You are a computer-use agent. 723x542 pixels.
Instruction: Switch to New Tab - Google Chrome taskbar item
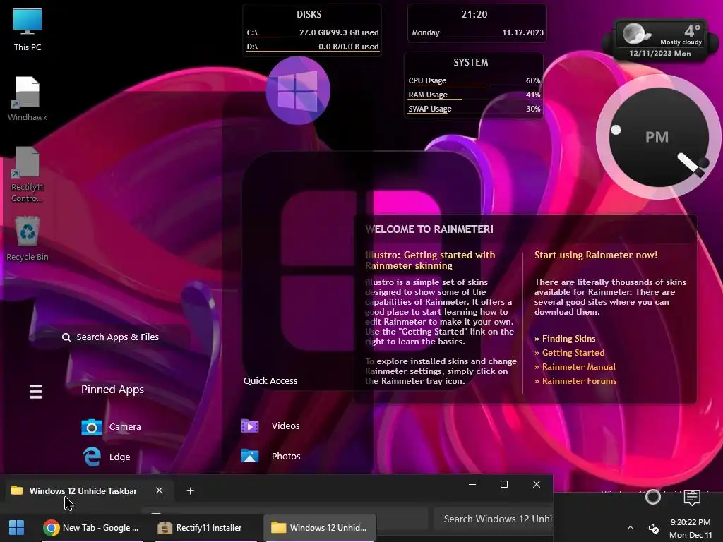pyautogui.click(x=92, y=528)
